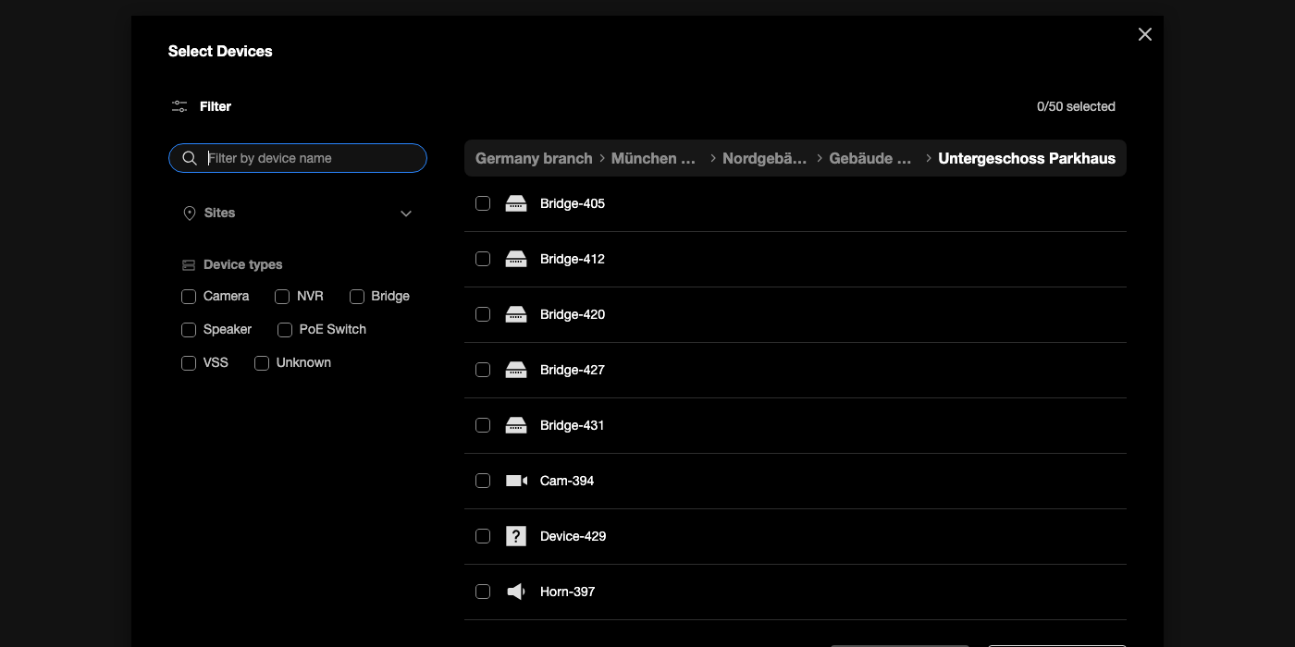Select the Bridge-420 checkbox
This screenshot has height=647, width=1295.
coord(483,314)
